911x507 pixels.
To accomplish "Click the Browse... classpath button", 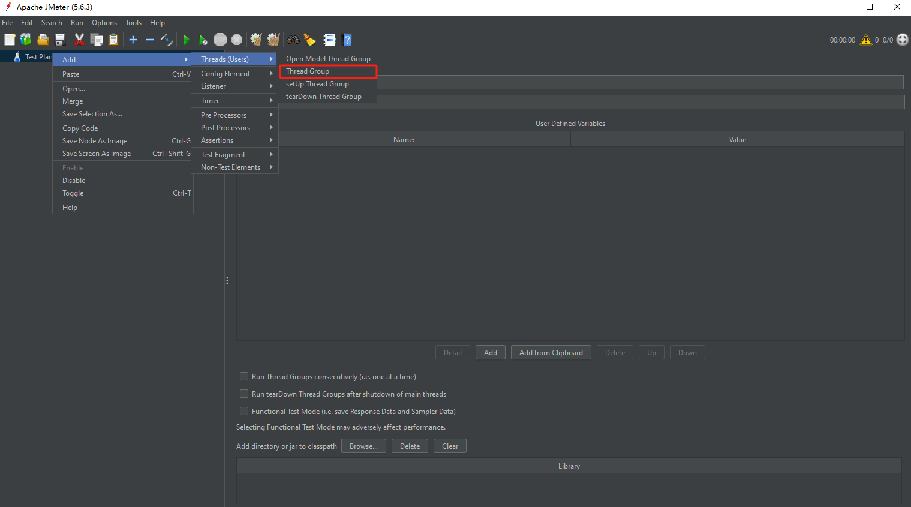I will [x=363, y=446].
